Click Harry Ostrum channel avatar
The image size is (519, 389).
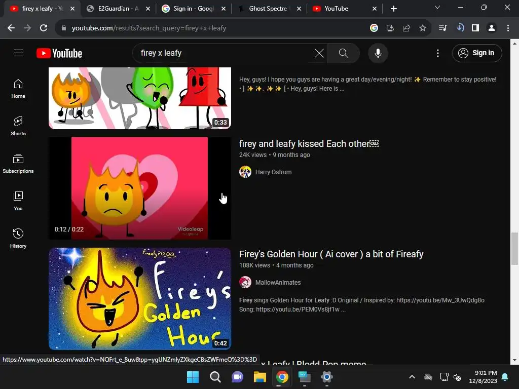(245, 172)
